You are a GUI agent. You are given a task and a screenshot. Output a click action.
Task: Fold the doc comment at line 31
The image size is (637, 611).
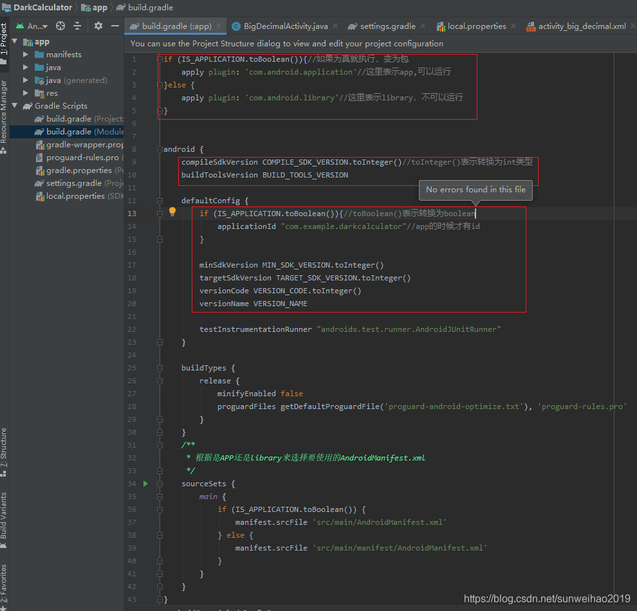click(x=160, y=445)
